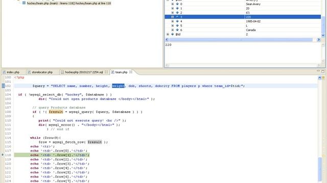
Task: Select the '1985-04-02' value cell
Action: pyautogui.click(x=253, y=21)
